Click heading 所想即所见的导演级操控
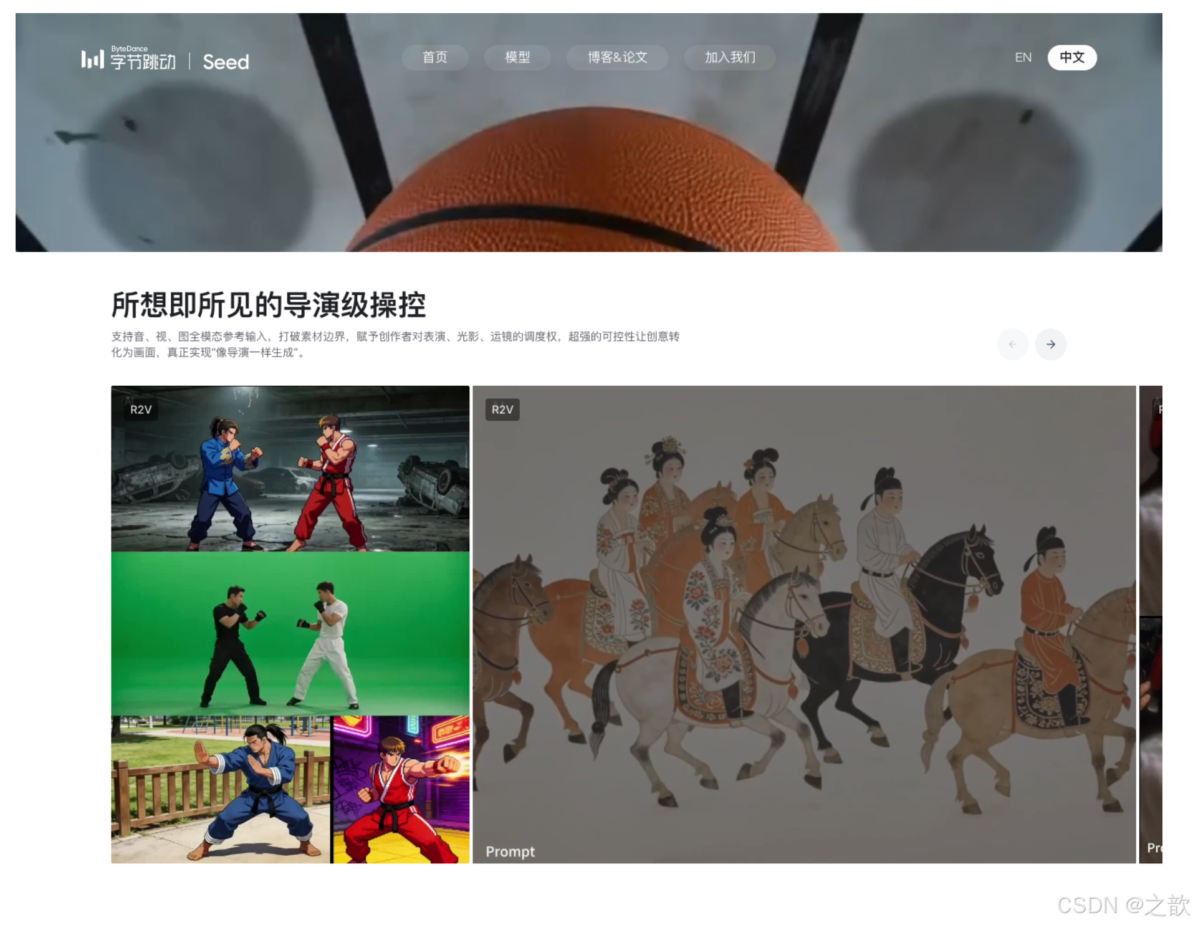 pyautogui.click(x=269, y=305)
